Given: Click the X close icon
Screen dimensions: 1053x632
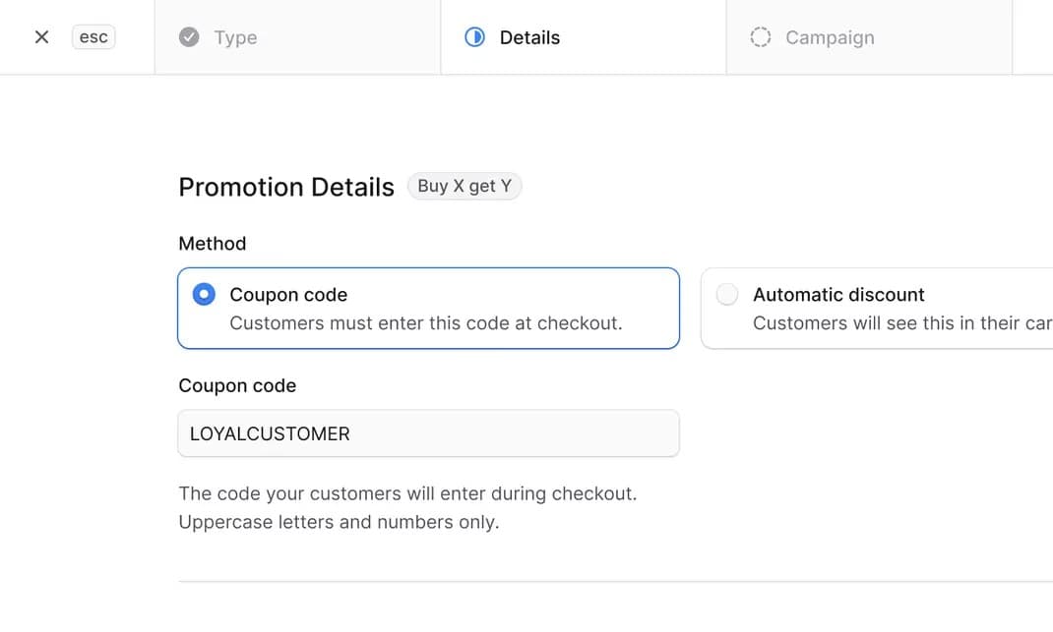Looking at the screenshot, I should click(40, 36).
